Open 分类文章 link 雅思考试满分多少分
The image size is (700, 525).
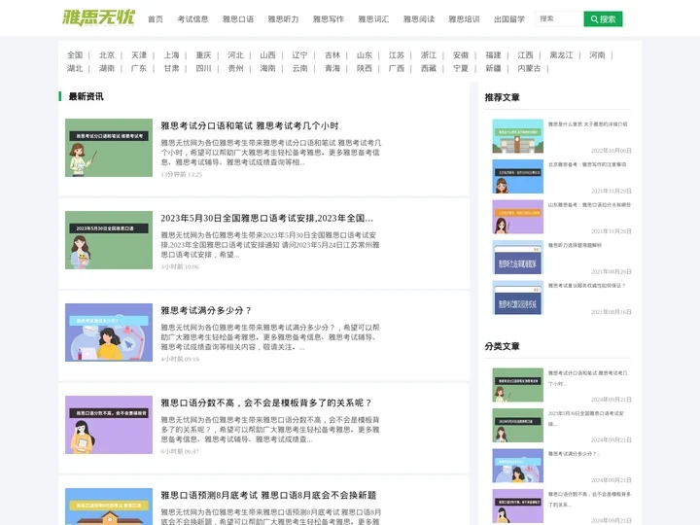point(575,454)
